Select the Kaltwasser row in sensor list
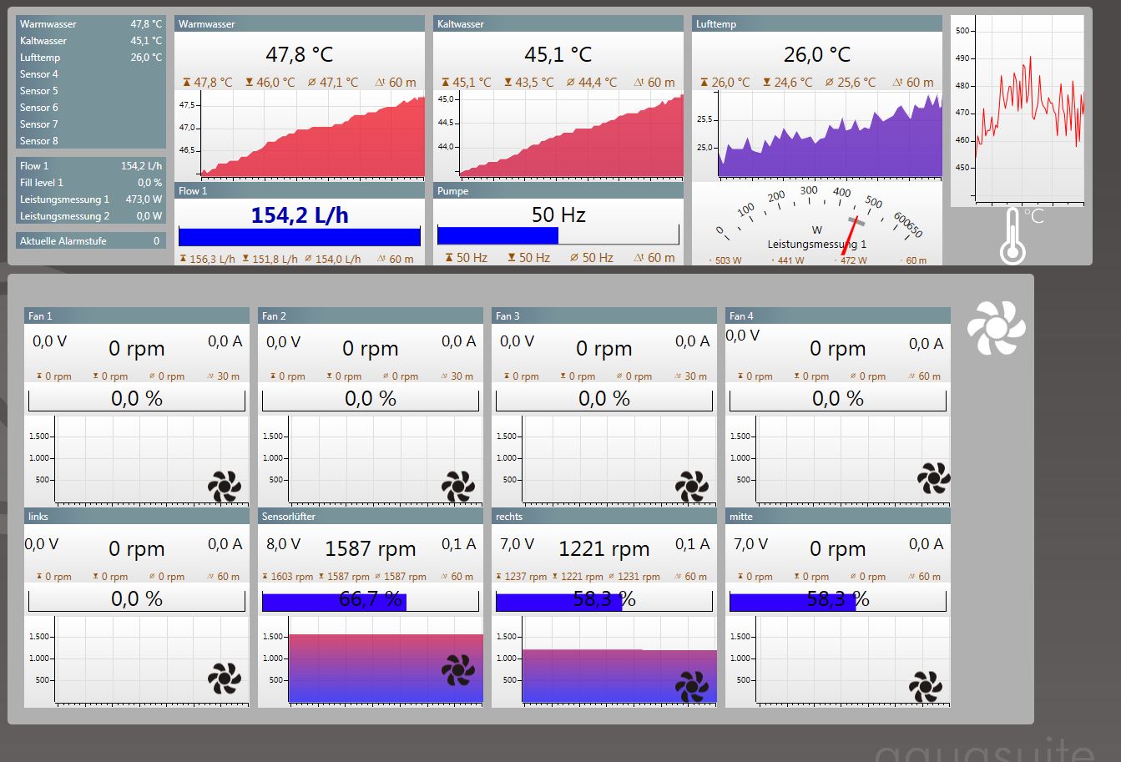1121x762 pixels. 91,41
